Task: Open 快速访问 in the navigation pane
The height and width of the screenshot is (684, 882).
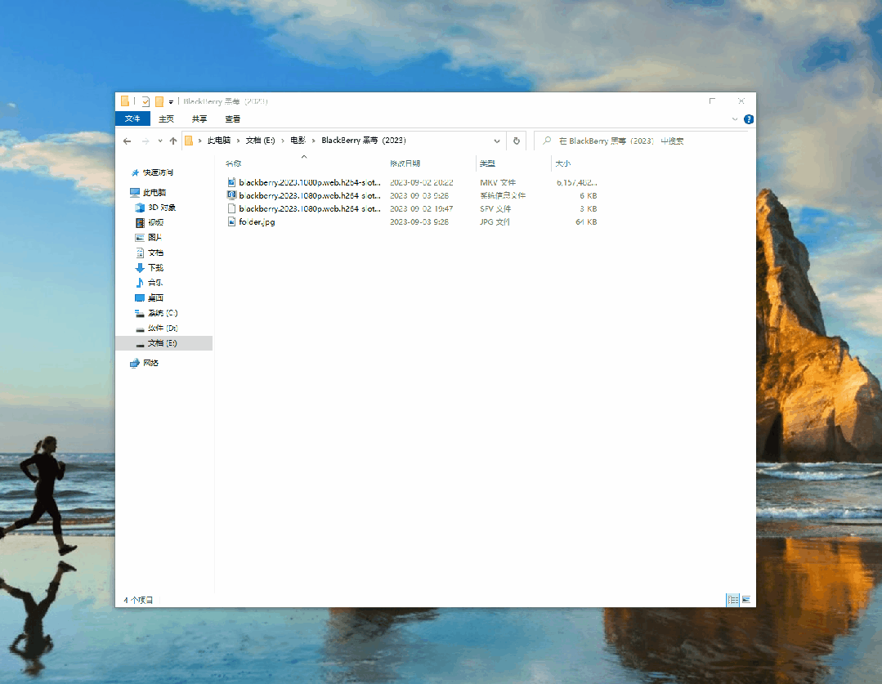Action: 158,172
